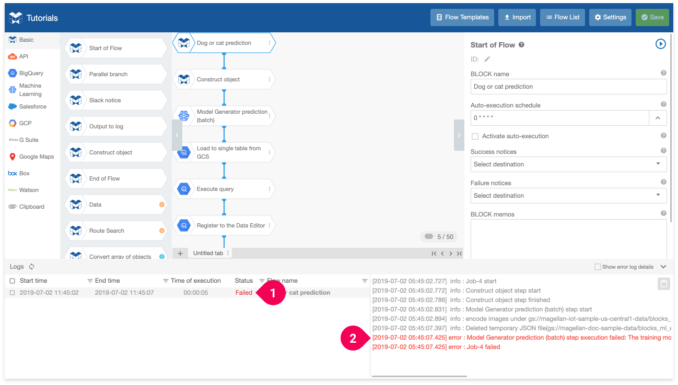This screenshot has height=385, width=678.
Task: Edit the flow ID pencil
Action: pyautogui.click(x=487, y=59)
